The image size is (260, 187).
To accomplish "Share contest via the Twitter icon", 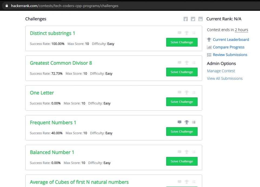I will click(193, 19).
